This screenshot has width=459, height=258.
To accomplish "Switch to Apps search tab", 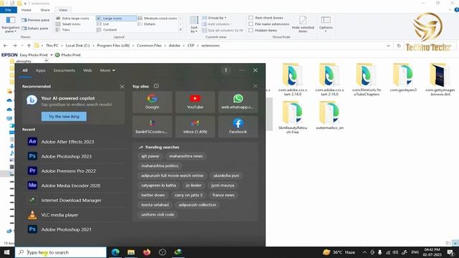I will click(40, 70).
